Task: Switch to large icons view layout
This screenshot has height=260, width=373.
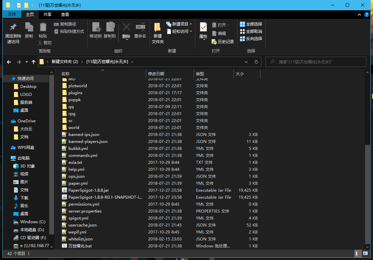Action: tap(365, 254)
